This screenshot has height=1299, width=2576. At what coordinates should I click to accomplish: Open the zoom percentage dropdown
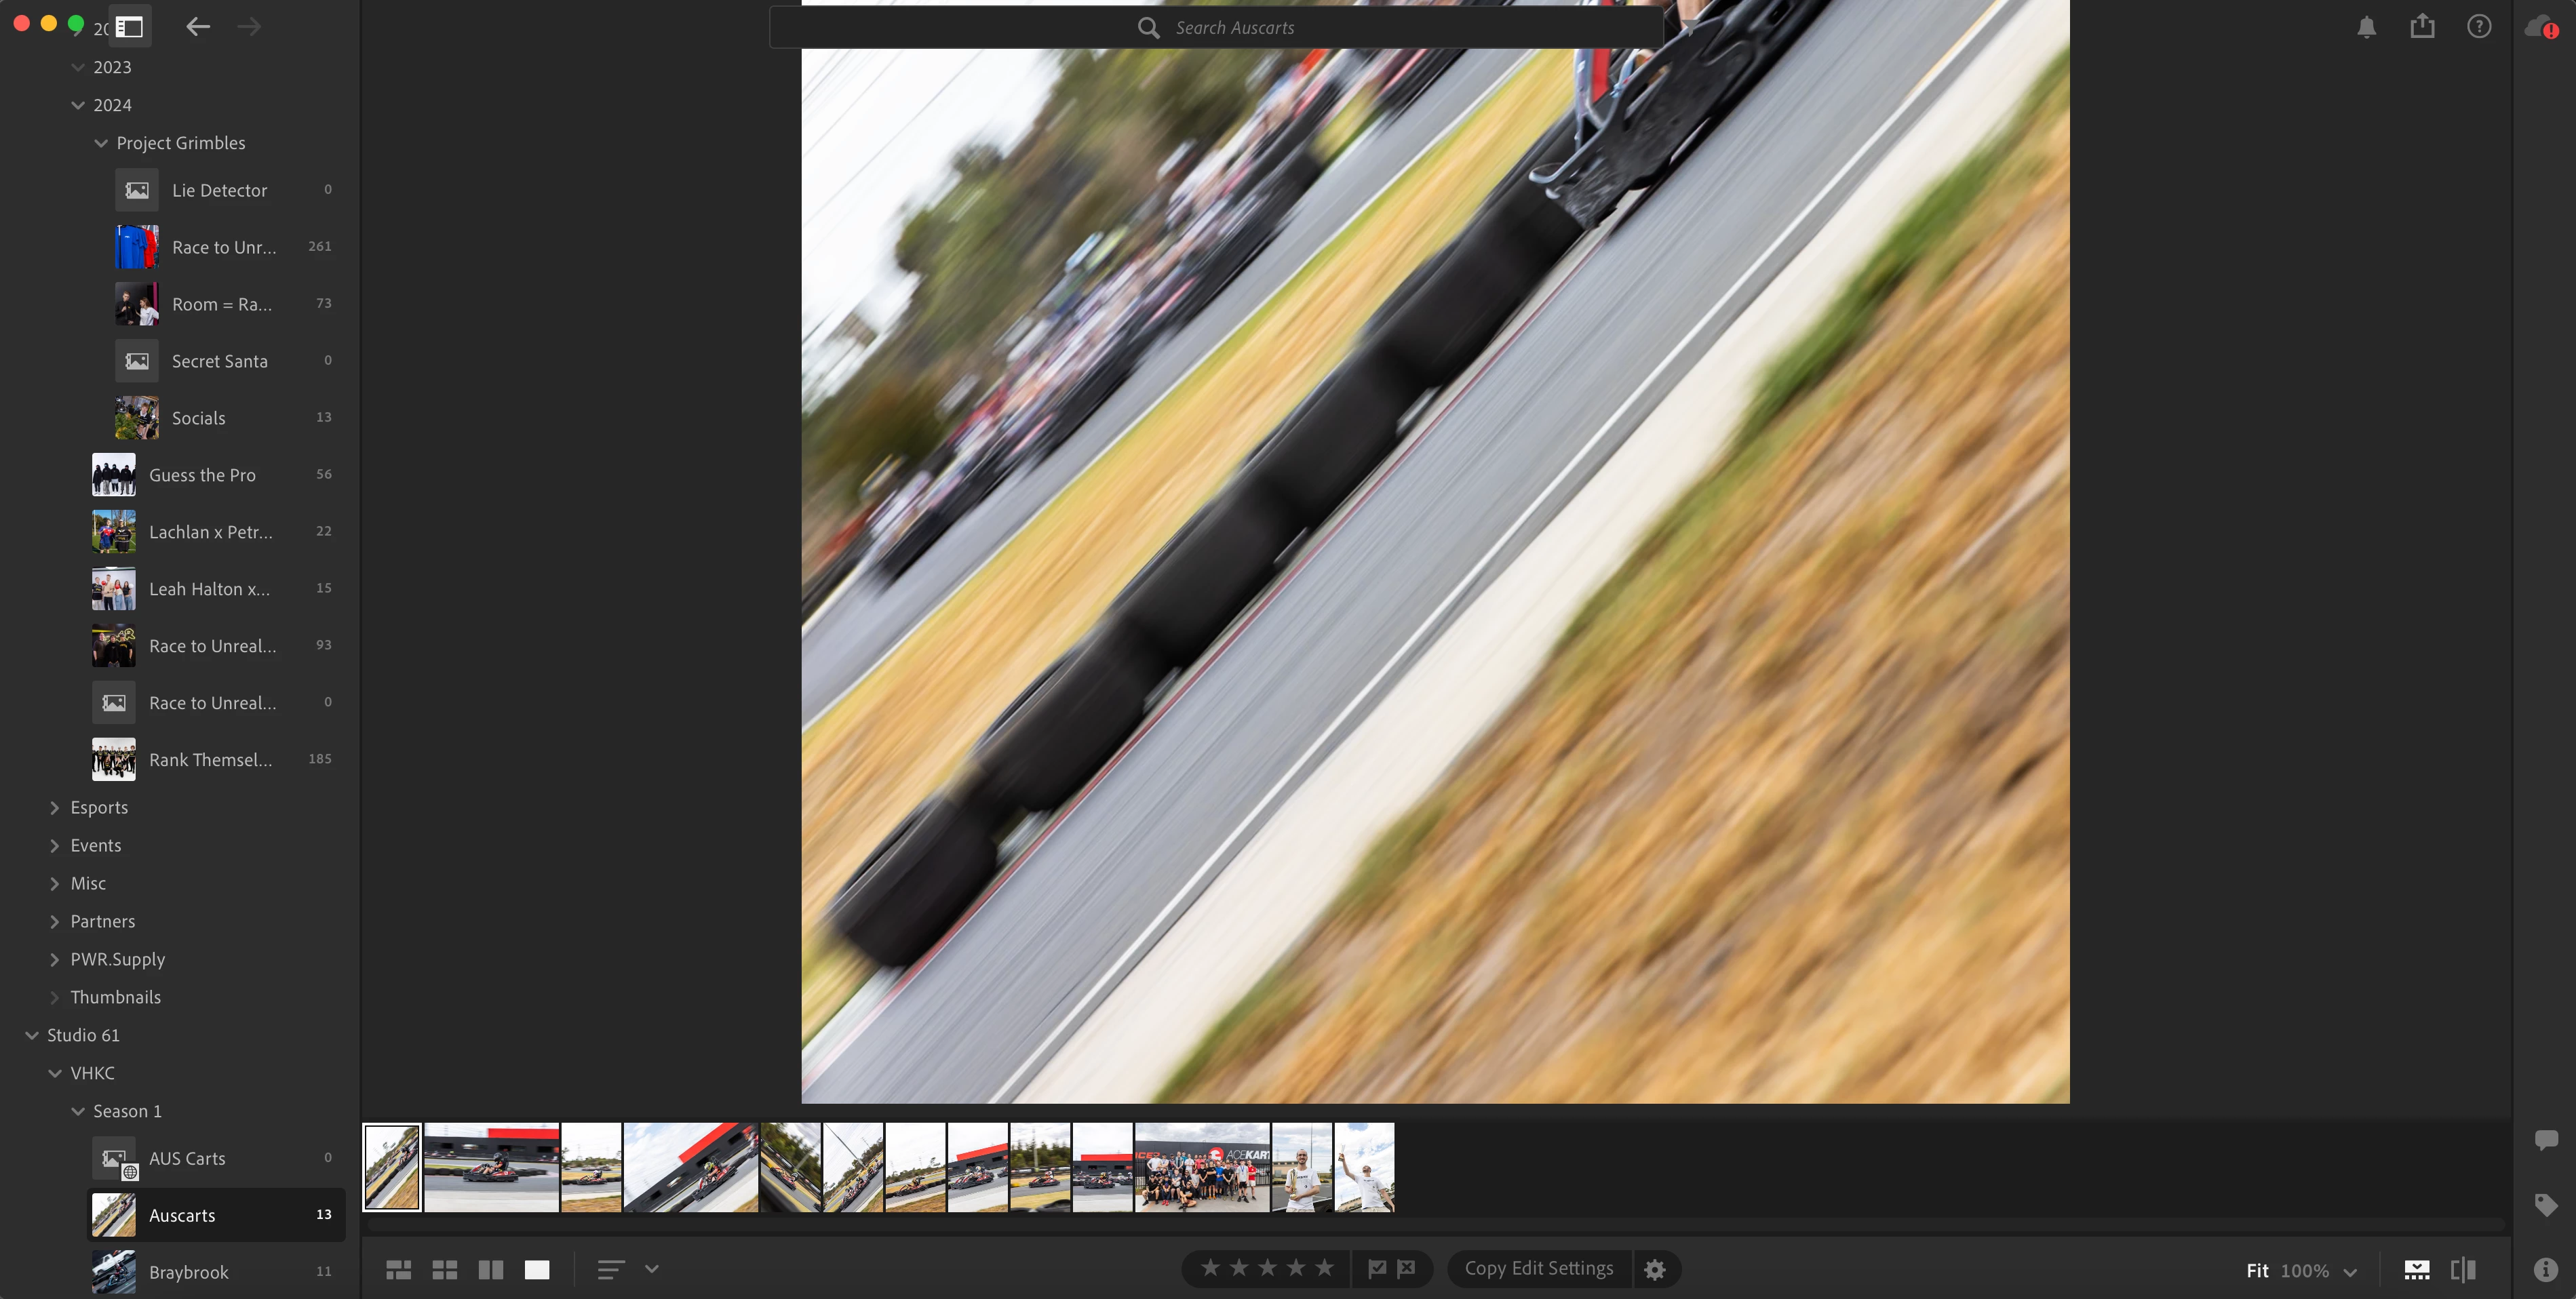2350,1271
